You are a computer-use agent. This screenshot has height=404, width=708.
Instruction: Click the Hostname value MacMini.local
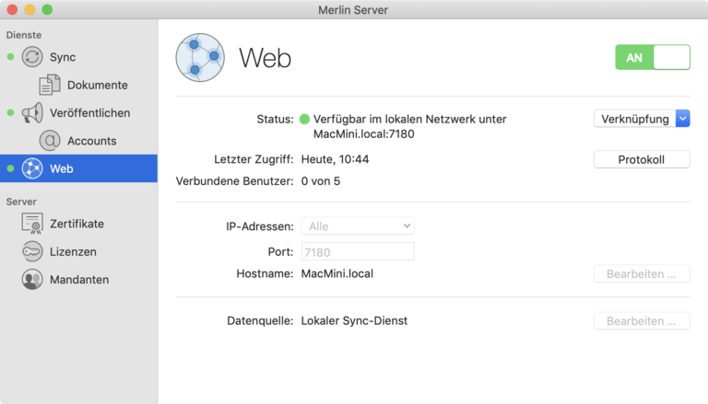pos(337,273)
